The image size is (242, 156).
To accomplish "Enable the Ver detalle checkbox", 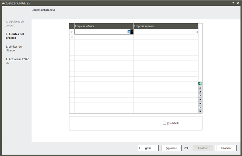I will pyautogui.click(x=165, y=123).
